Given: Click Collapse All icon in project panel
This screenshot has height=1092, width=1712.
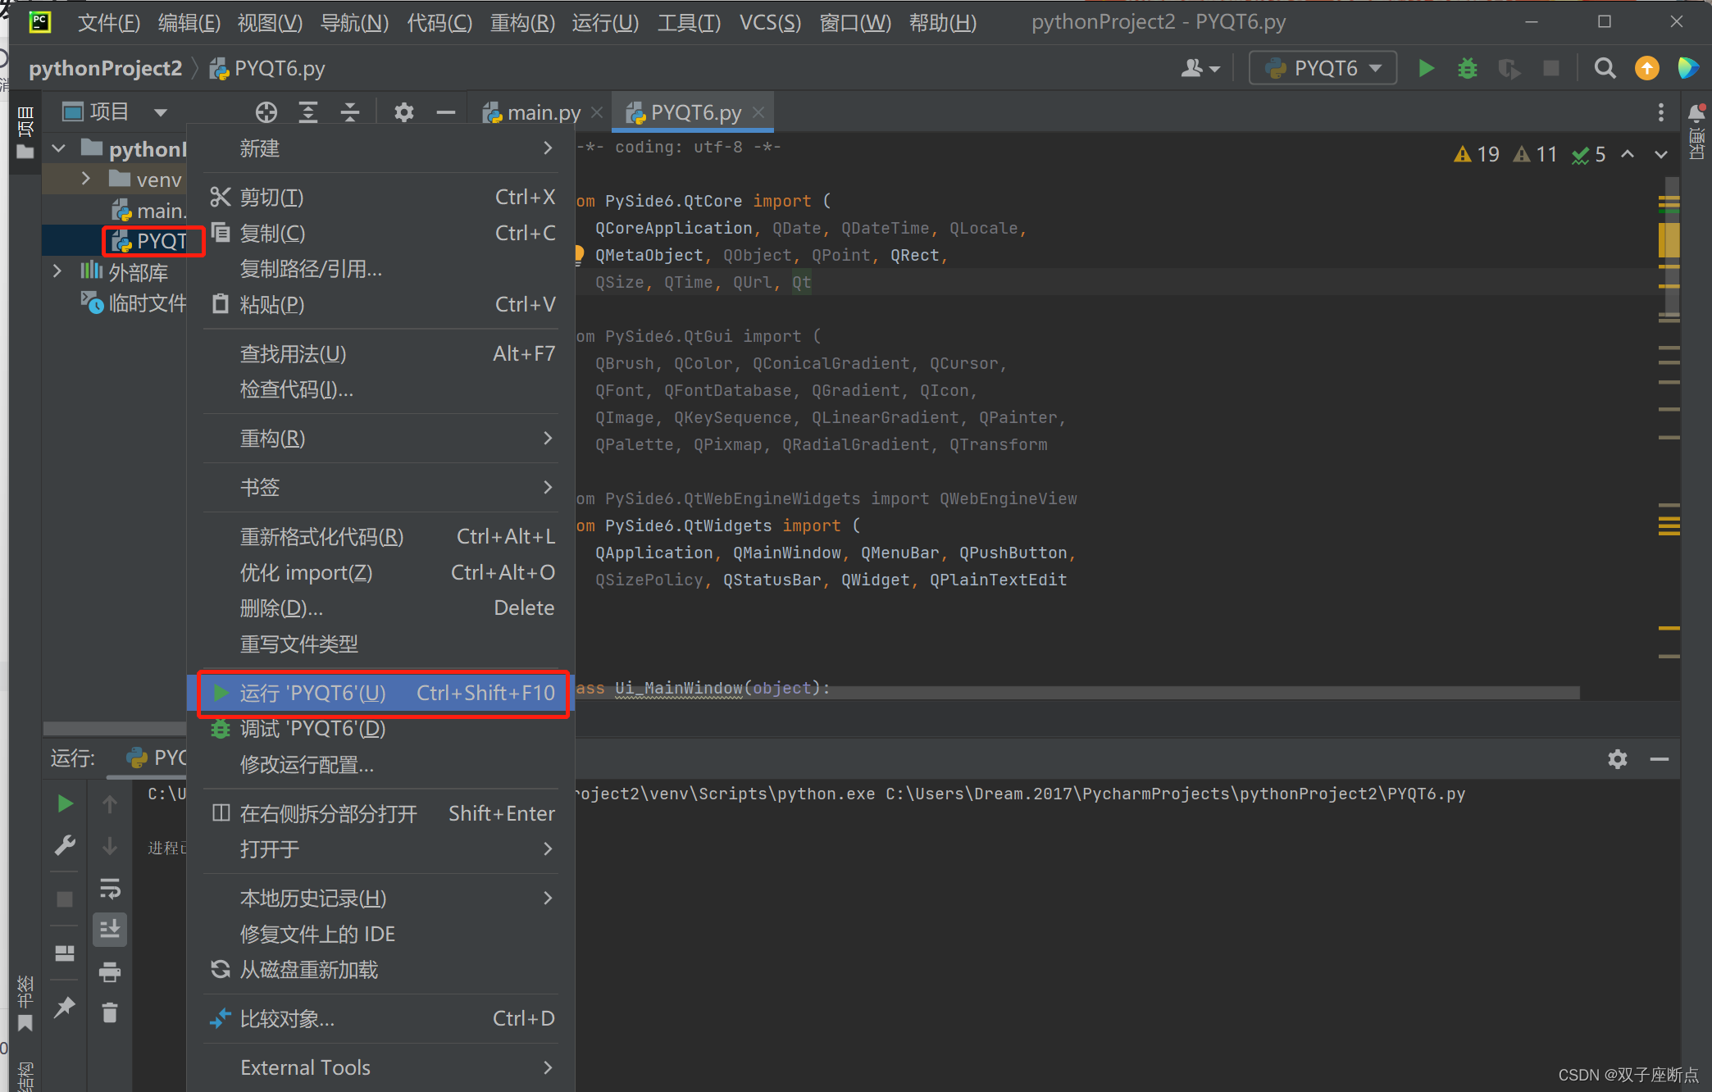Looking at the screenshot, I should coord(350,112).
